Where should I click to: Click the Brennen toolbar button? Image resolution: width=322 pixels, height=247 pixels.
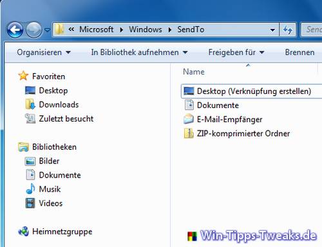click(x=299, y=52)
